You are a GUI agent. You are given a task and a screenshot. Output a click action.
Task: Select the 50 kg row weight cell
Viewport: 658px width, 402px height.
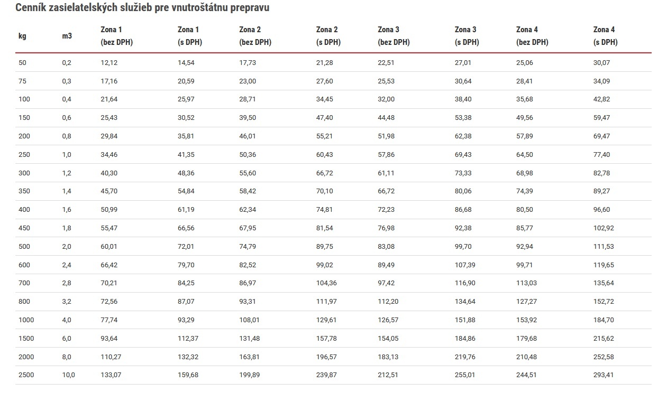22,63
